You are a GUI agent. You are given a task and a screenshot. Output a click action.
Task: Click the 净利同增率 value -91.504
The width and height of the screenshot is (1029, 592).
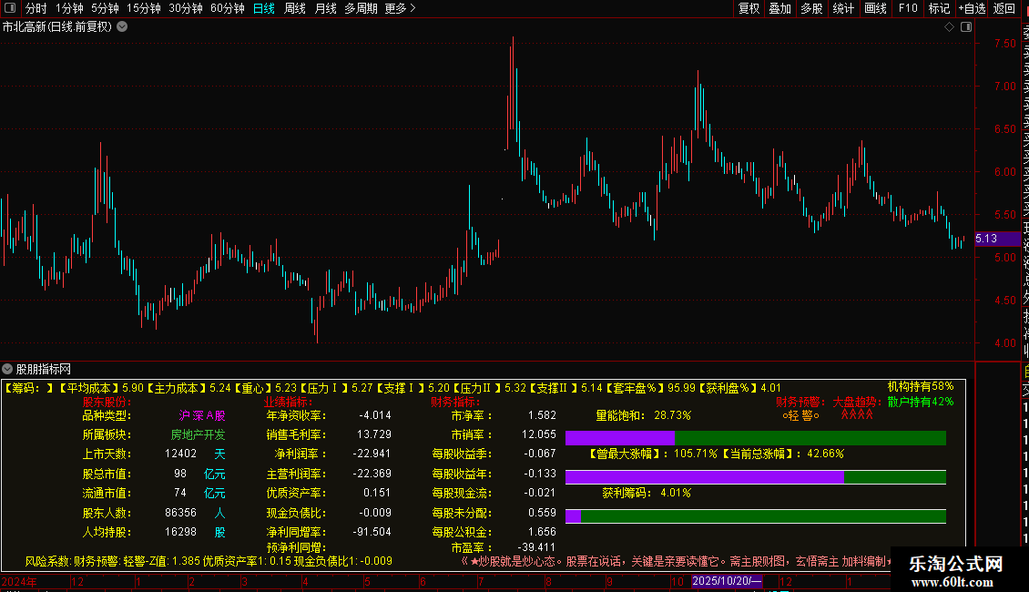tap(372, 532)
